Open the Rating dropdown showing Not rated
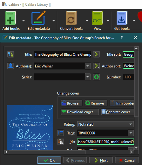The width and height of the screenshot is (142, 165). click(105, 124)
